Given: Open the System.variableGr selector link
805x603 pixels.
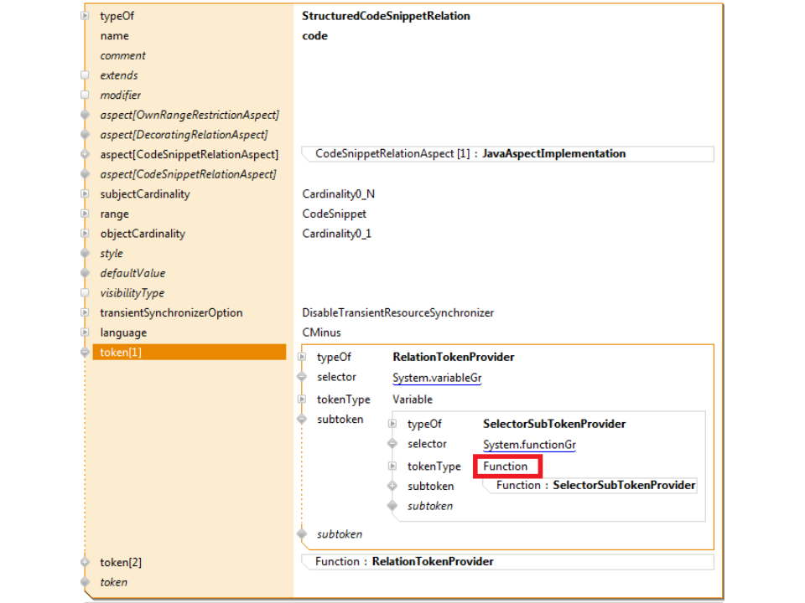Looking at the screenshot, I should pyautogui.click(x=437, y=378).
